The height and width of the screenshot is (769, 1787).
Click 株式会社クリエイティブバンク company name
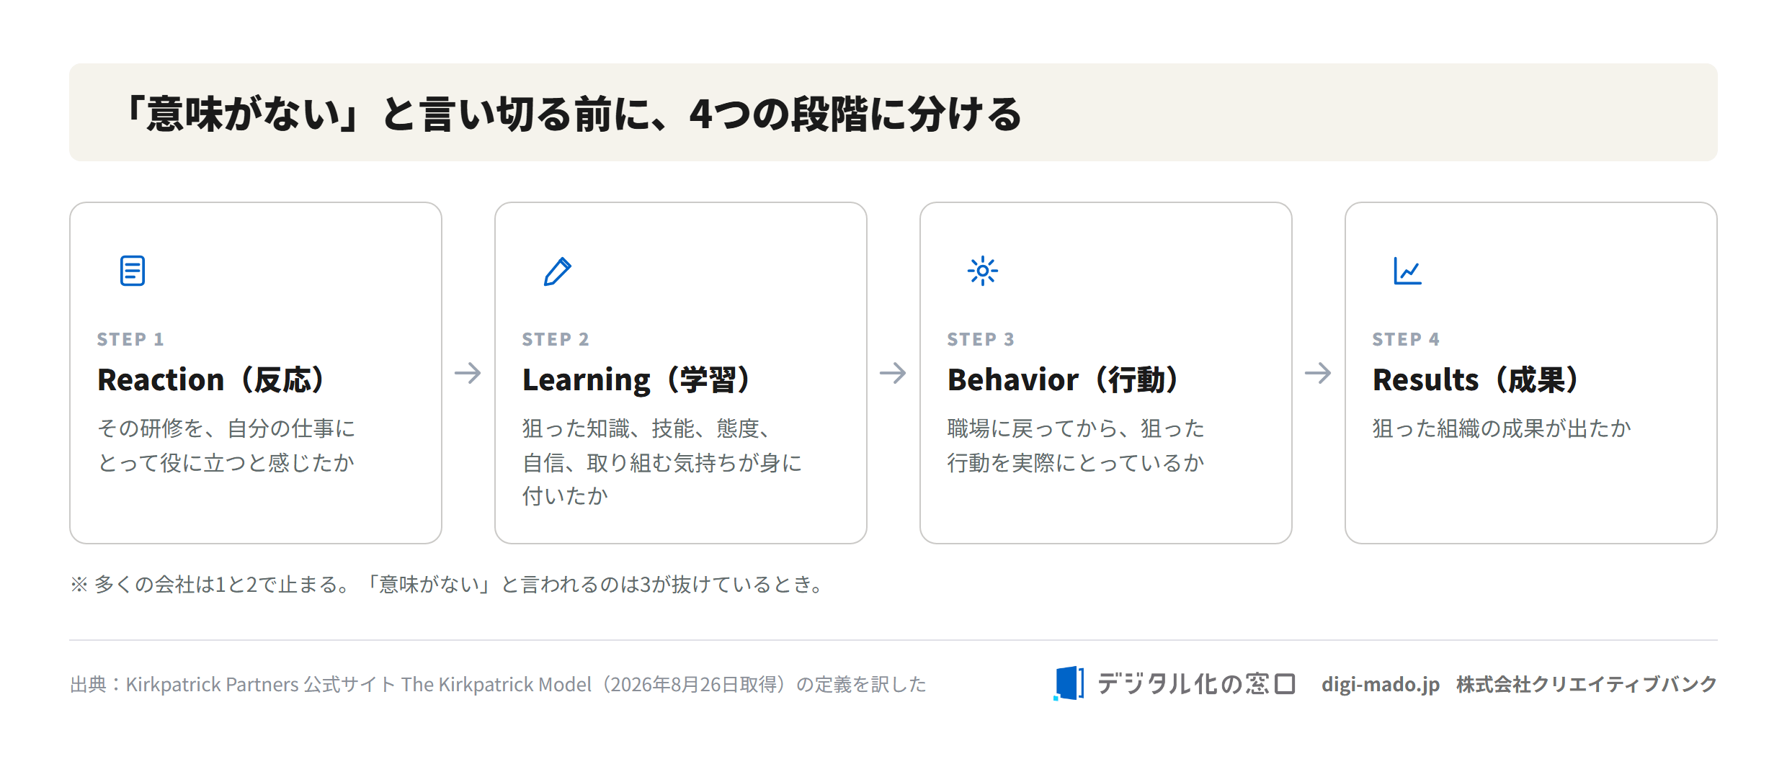click(x=1587, y=684)
